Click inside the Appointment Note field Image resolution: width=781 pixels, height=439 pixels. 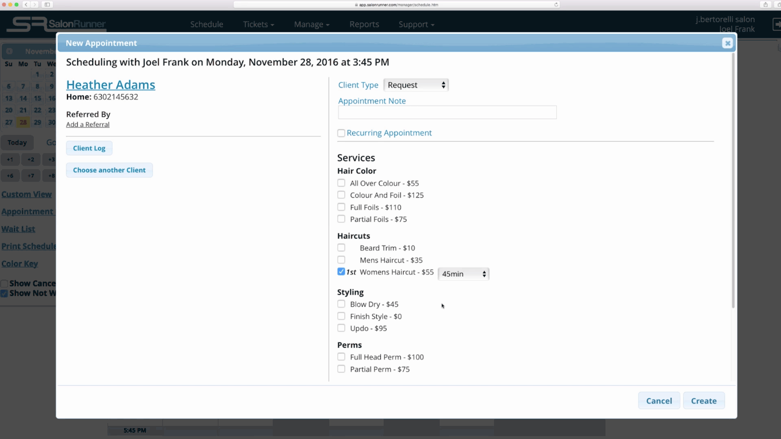pos(447,112)
